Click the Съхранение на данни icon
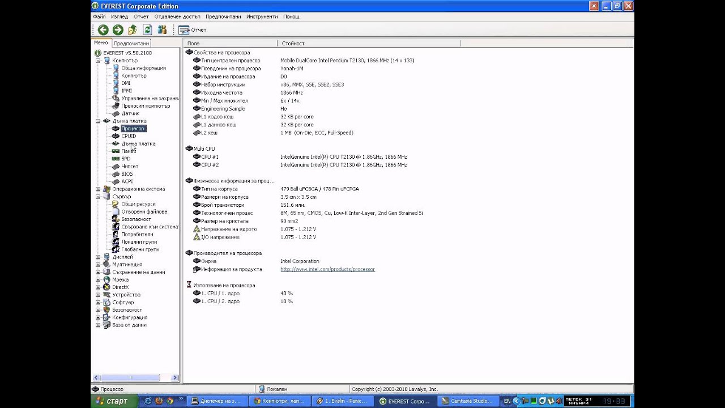The height and width of the screenshot is (408, 725). click(x=106, y=273)
